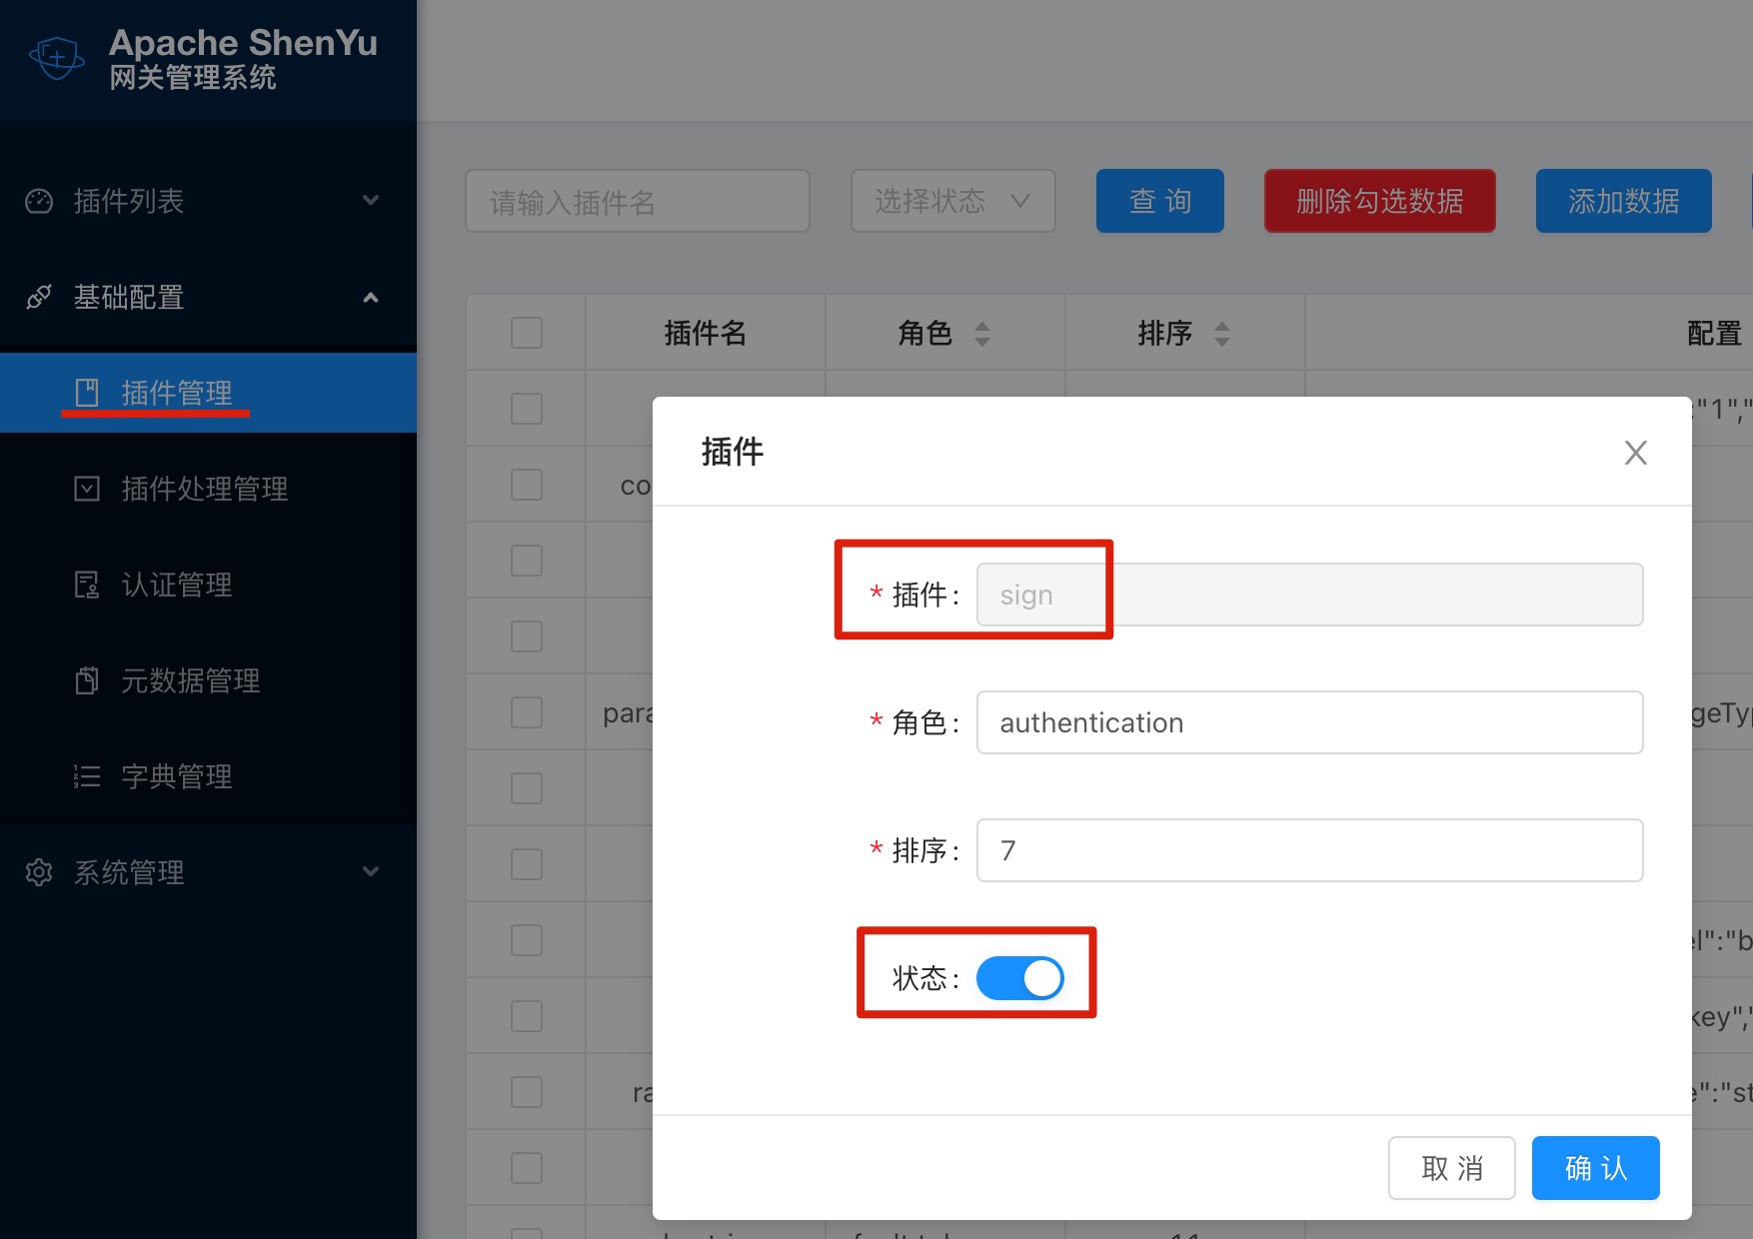Click the 元数据管理 document icon
The image size is (1753, 1239).
click(x=88, y=680)
